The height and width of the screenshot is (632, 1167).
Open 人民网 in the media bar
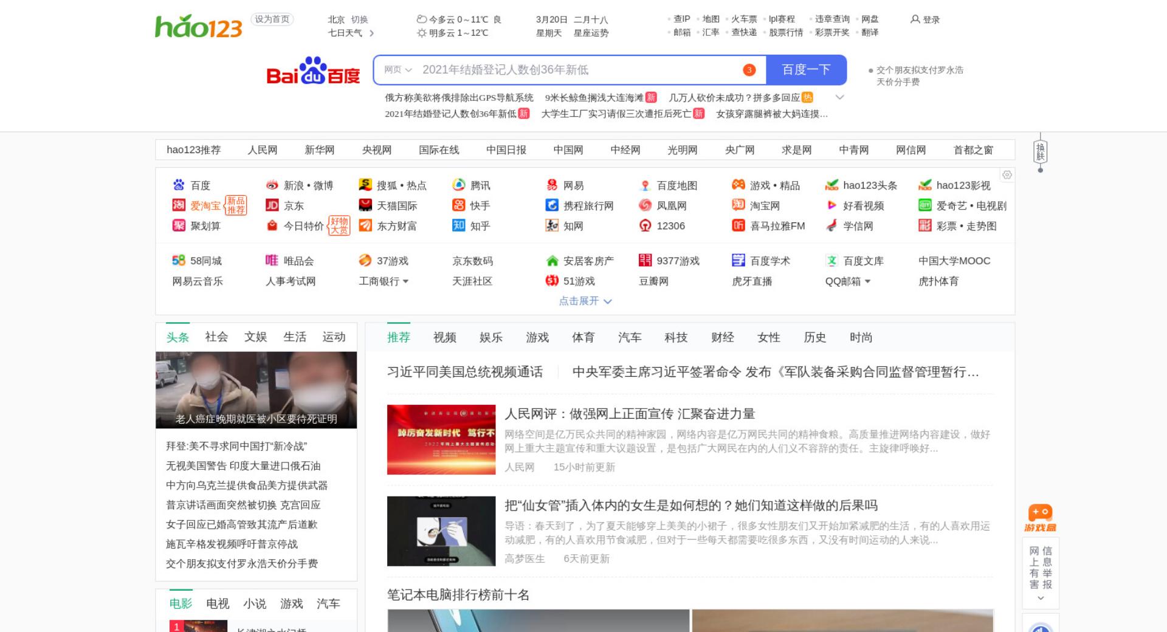[x=262, y=149]
